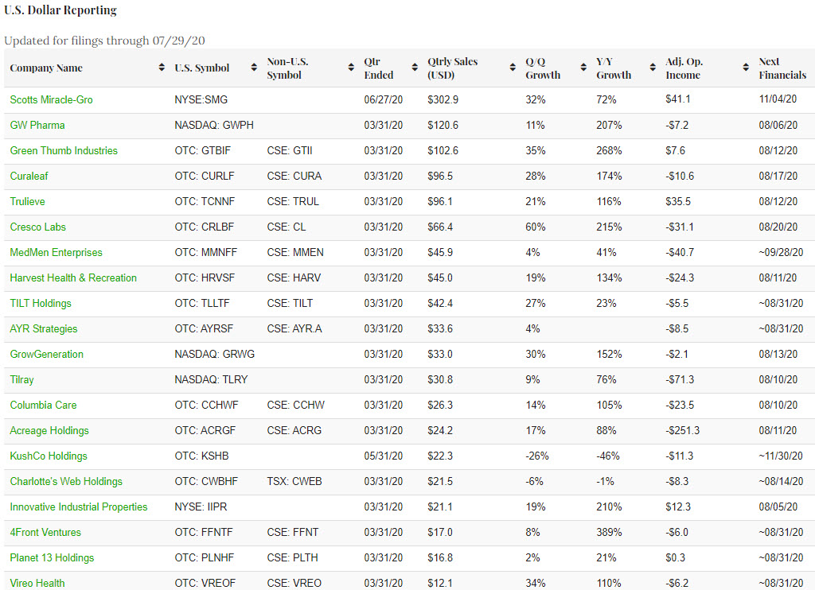
Task: Sort by Next Financials column header
Action: click(782, 68)
